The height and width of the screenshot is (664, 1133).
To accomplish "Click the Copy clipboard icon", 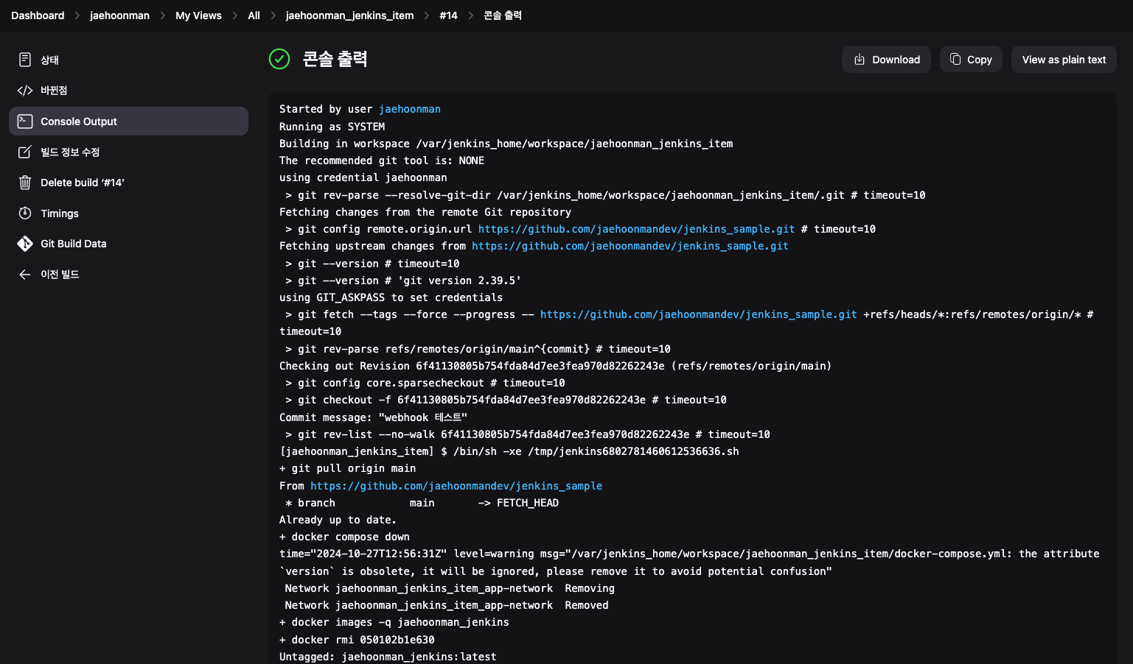I will pyautogui.click(x=955, y=60).
